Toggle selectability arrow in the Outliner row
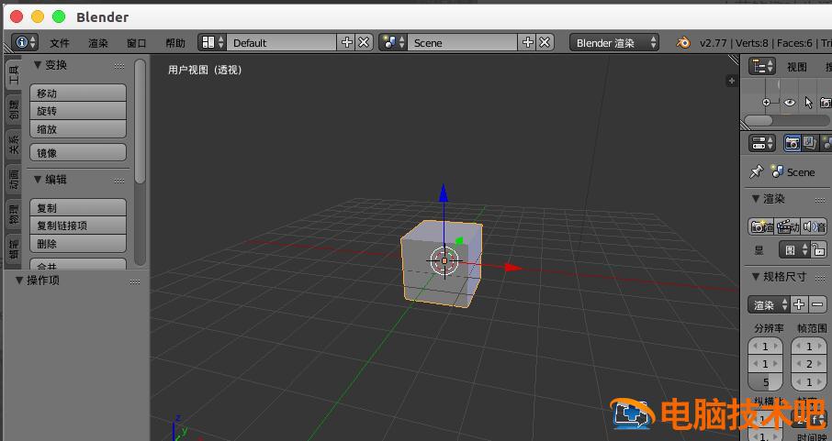This screenshot has height=441, width=832. [808, 103]
